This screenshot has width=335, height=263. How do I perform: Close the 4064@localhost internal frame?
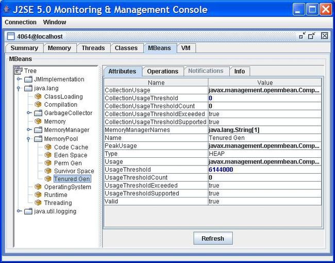pos(325,36)
